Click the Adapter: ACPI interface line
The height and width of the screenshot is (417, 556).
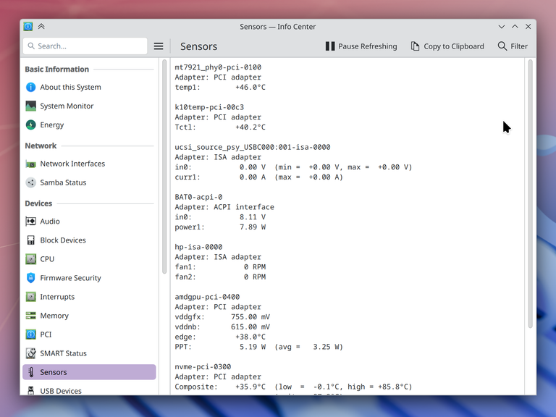pyautogui.click(x=224, y=207)
